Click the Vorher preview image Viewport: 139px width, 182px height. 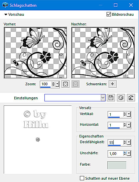[x=35, y=53]
